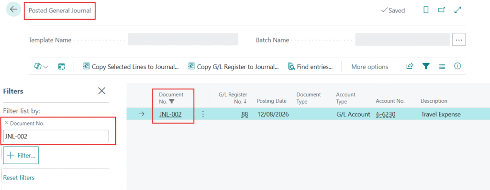Click the Saved status indicator

click(x=393, y=11)
